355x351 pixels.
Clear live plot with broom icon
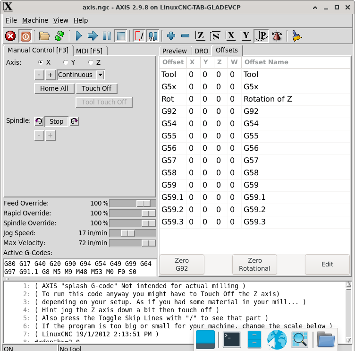296,36
